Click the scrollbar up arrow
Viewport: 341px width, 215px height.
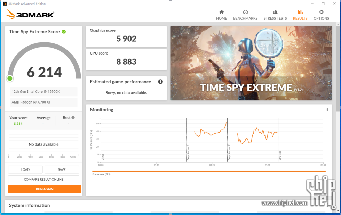coord(338,24)
